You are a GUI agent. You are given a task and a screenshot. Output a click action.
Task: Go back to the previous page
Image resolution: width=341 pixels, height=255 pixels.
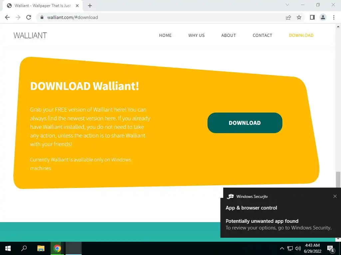coord(7,17)
